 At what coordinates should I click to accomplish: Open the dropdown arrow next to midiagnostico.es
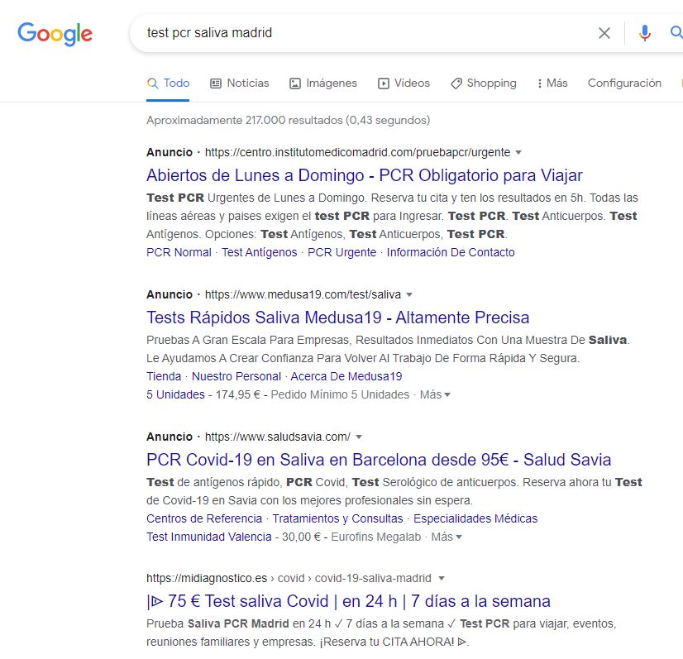442,579
